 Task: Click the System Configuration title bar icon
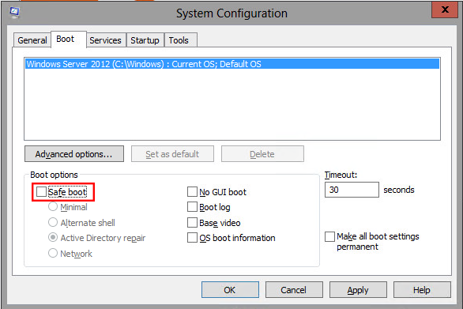coord(14,13)
